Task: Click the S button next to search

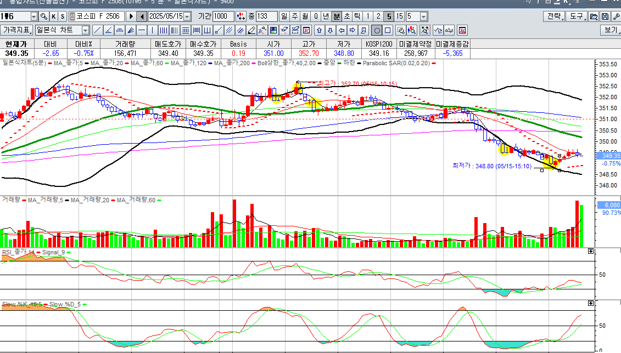Action: (63, 16)
